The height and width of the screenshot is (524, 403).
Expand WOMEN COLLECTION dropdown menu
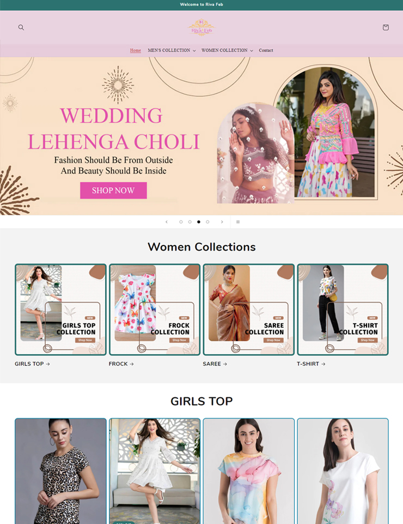[227, 50]
